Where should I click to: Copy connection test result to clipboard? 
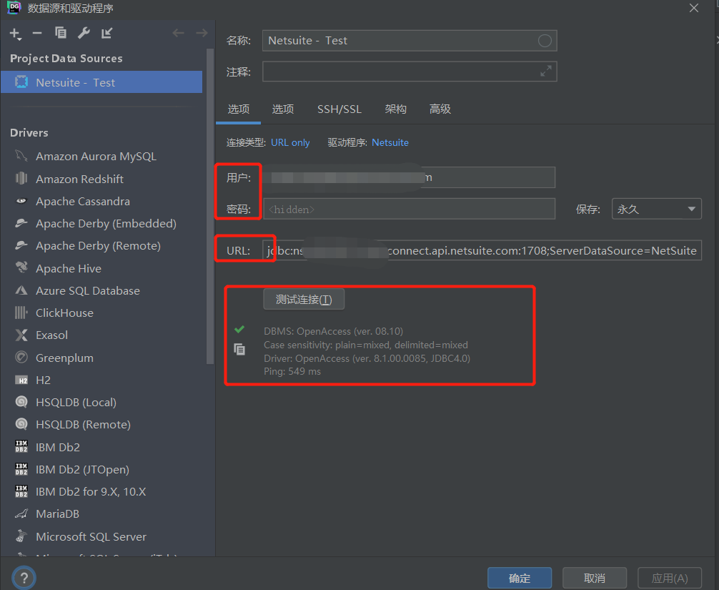[239, 350]
